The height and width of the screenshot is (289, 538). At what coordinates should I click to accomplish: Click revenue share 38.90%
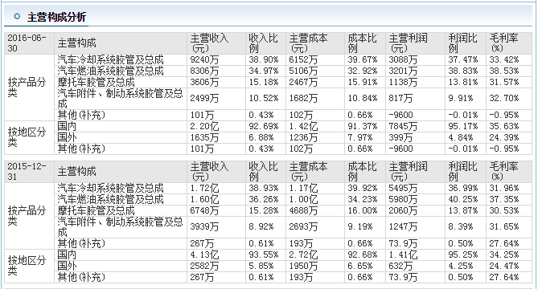(264, 59)
